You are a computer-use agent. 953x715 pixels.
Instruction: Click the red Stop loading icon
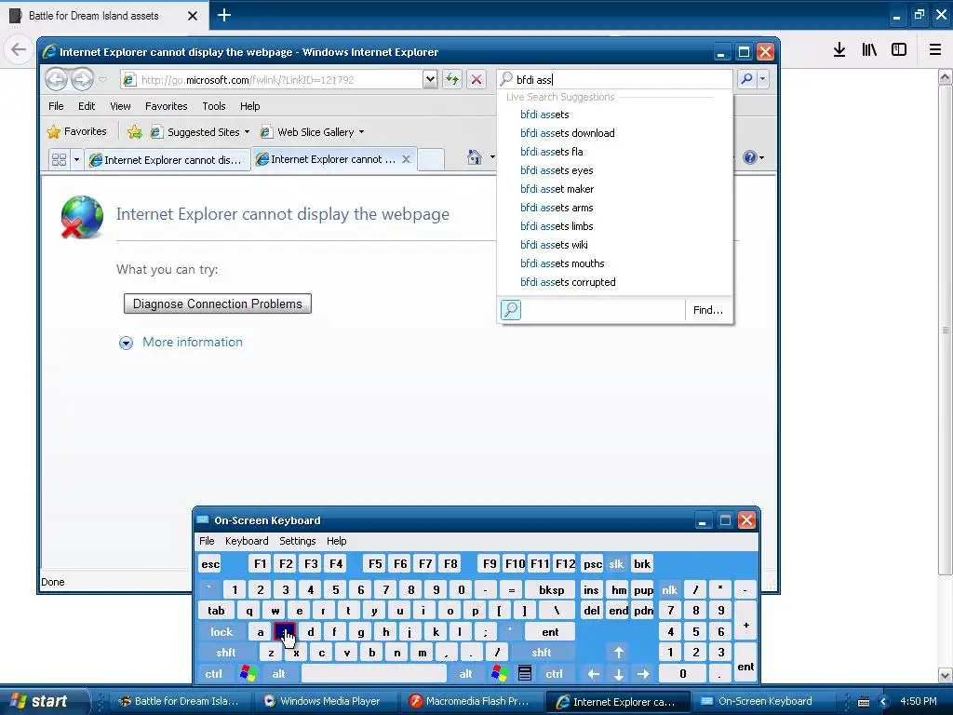(x=476, y=79)
